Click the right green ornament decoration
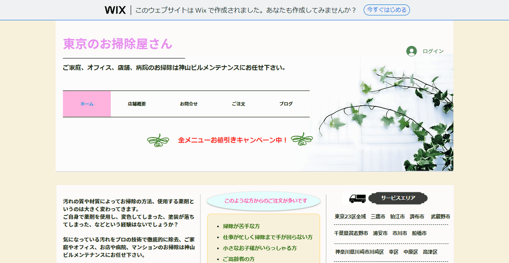 [302, 140]
